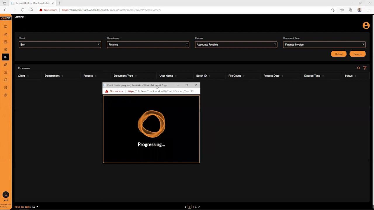374x210 pixels.
Task: Click the main browser address bar URL
Action: point(111,10)
